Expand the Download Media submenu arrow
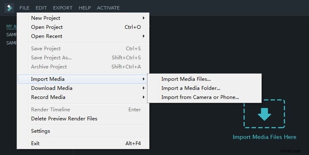This screenshot has height=155, width=309. pos(144,88)
